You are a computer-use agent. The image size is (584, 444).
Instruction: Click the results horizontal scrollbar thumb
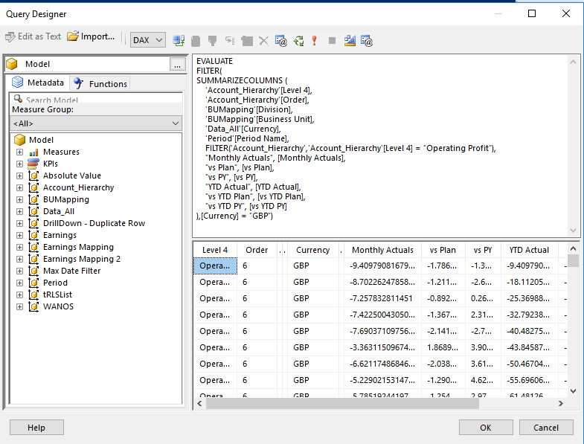click(342, 403)
